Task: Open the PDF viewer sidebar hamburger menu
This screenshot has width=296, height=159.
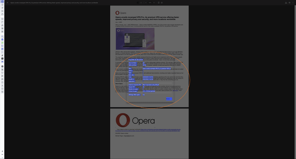Action: (8, 3)
